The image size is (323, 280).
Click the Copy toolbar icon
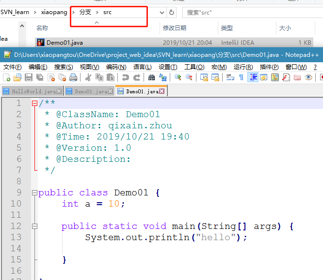(99, 78)
